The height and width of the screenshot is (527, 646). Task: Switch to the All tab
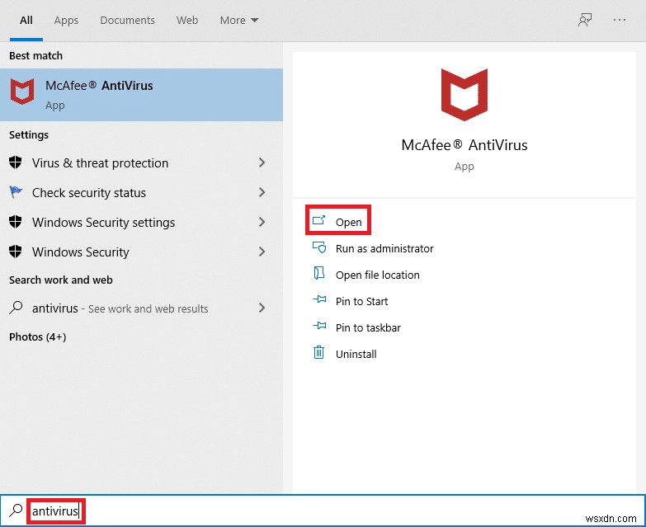click(26, 20)
